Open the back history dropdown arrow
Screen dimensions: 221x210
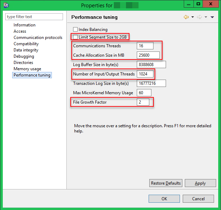(192, 17)
